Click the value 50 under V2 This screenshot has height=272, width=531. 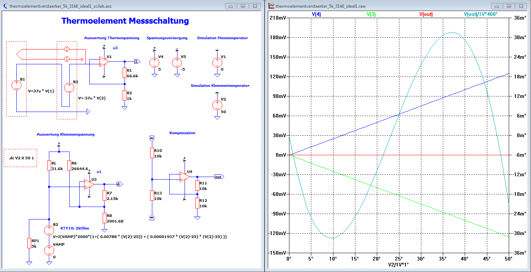tap(223, 111)
